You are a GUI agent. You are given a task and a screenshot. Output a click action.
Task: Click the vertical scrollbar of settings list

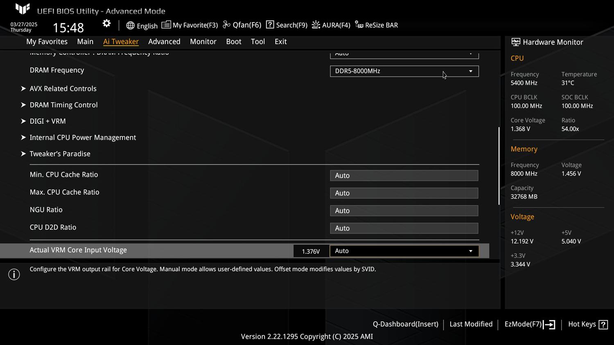499,166
